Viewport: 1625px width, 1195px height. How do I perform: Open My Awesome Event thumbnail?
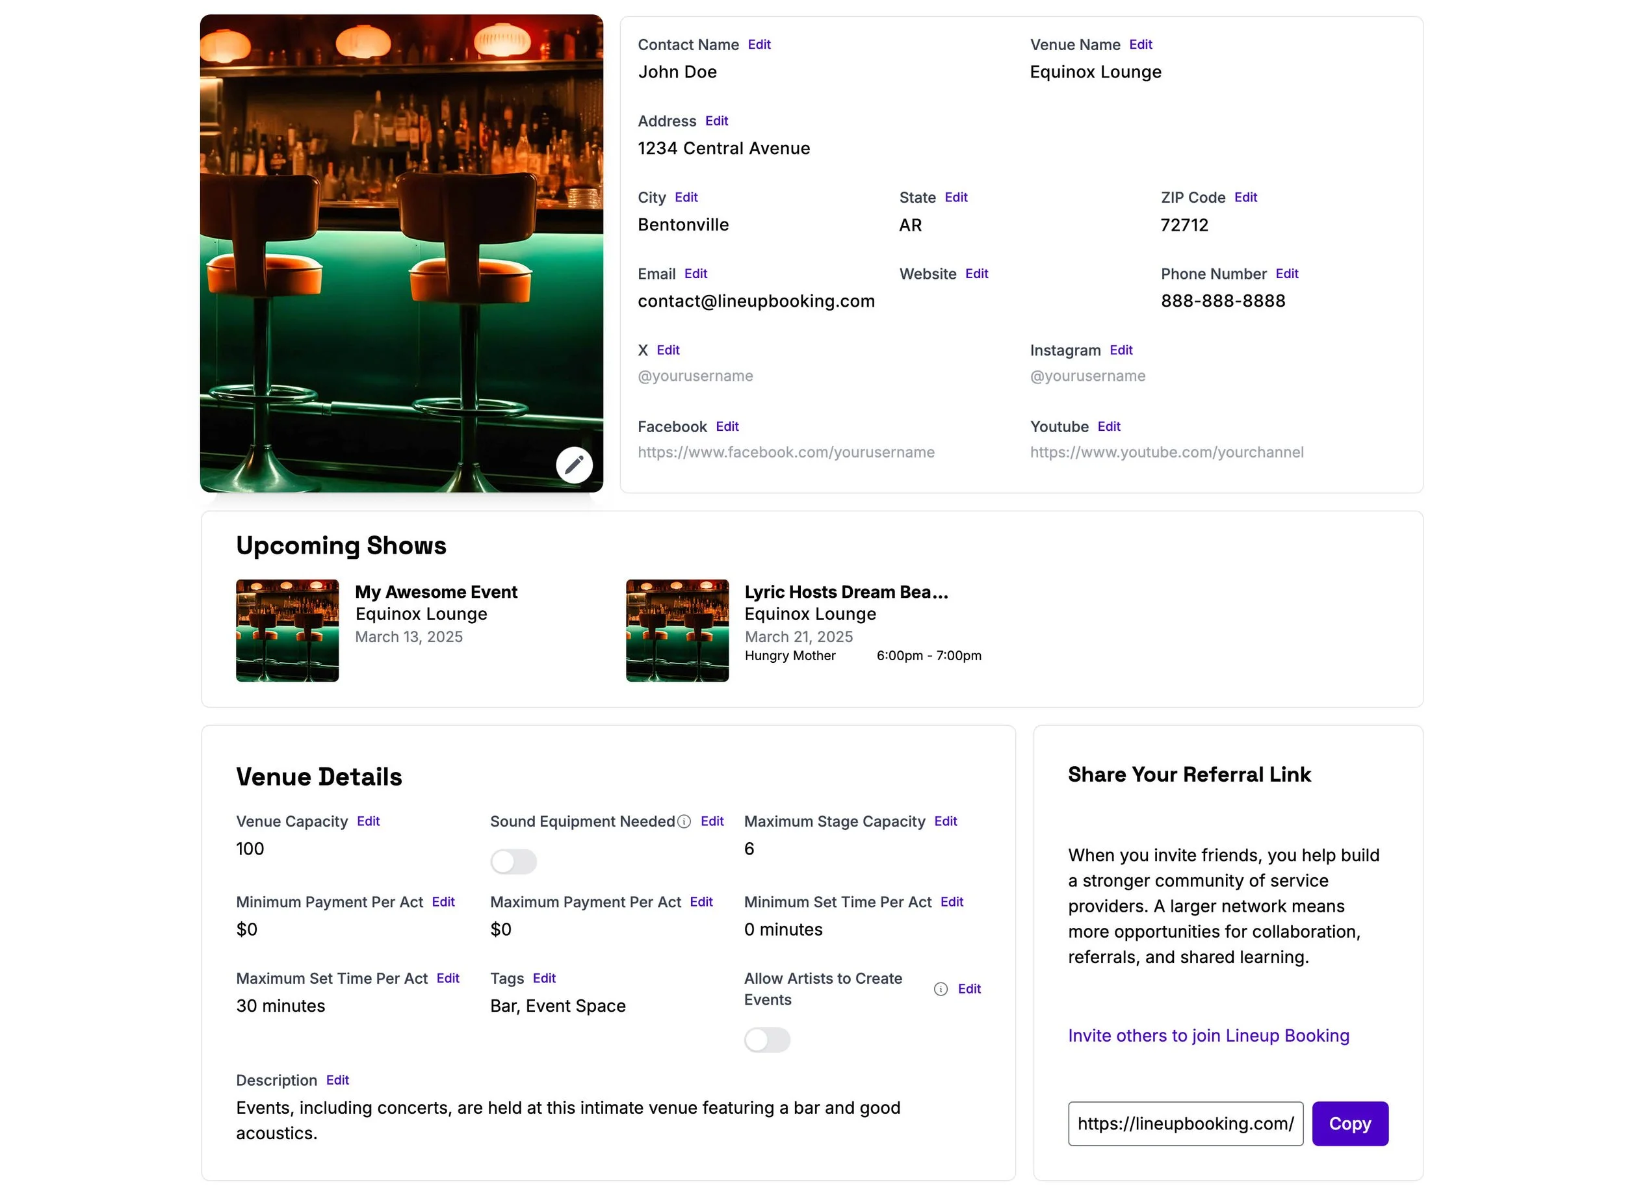point(287,630)
